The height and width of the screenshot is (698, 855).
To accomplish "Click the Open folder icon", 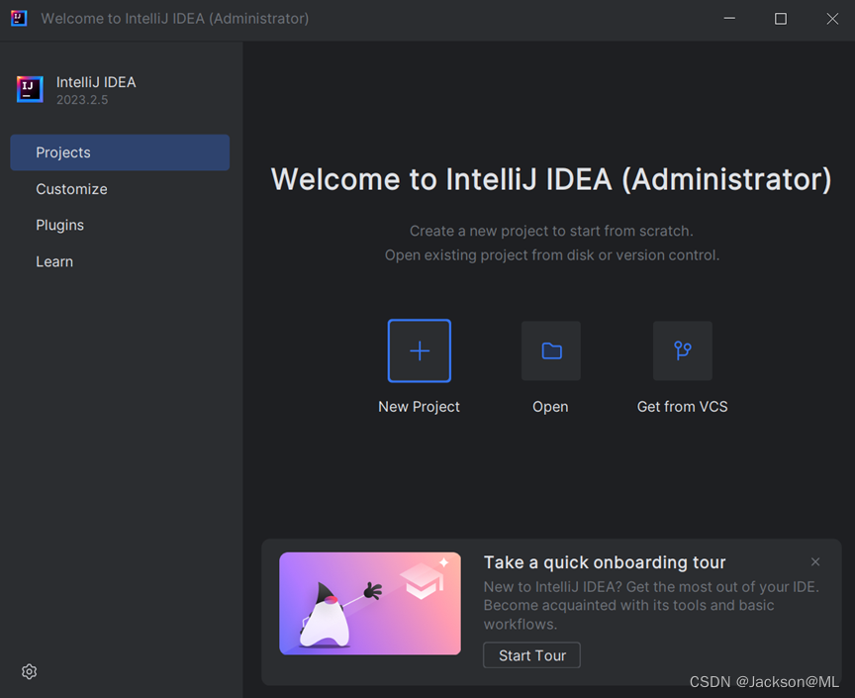I will coord(551,350).
